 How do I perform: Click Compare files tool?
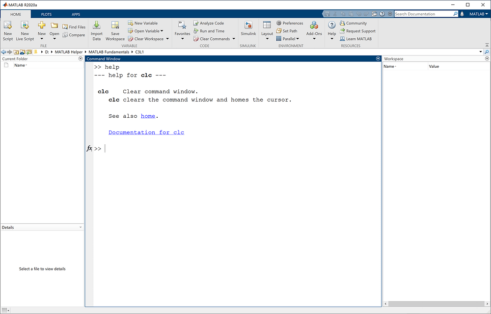(x=74, y=35)
